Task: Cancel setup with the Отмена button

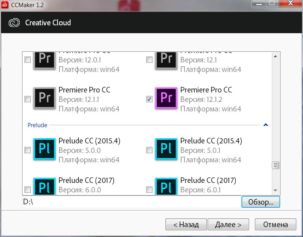Action: pos(275,224)
